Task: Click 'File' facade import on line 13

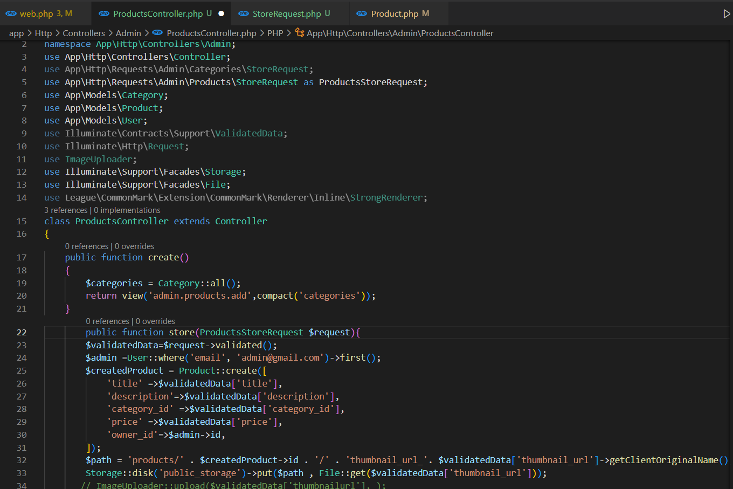Action: 216,184
